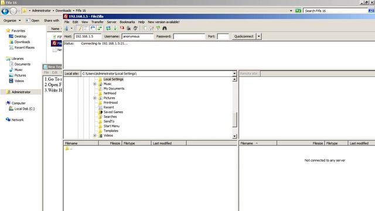Sort local files by Filetype column

click(x=137, y=143)
